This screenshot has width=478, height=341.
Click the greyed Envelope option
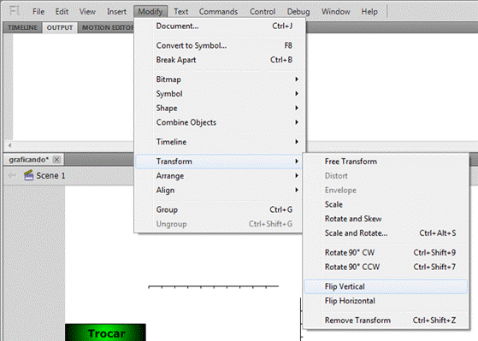[386, 190]
